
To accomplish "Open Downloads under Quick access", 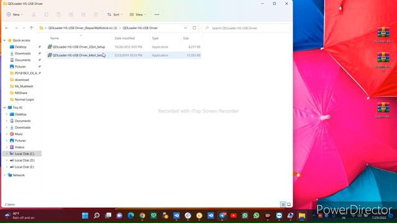I will click(x=22, y=53).
